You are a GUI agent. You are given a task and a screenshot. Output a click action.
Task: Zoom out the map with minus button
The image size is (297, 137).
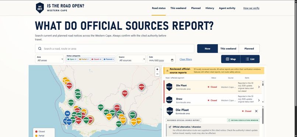pyautogui.click(x=157, y=74)
